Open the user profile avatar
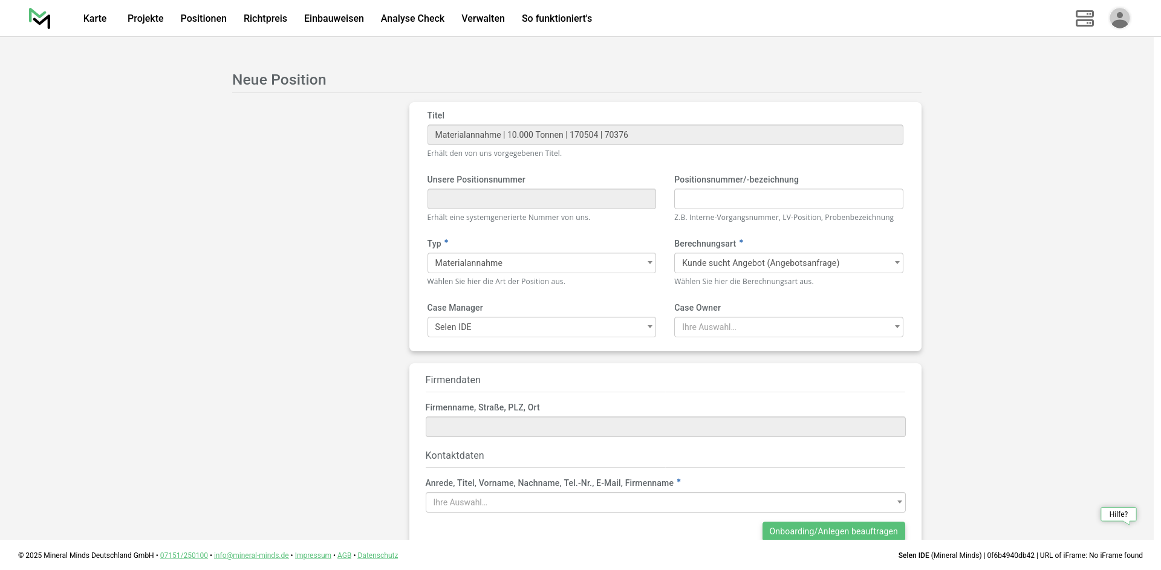Image resolution: width=1161 pixels, height=570 pixels. coord(1119,18)
